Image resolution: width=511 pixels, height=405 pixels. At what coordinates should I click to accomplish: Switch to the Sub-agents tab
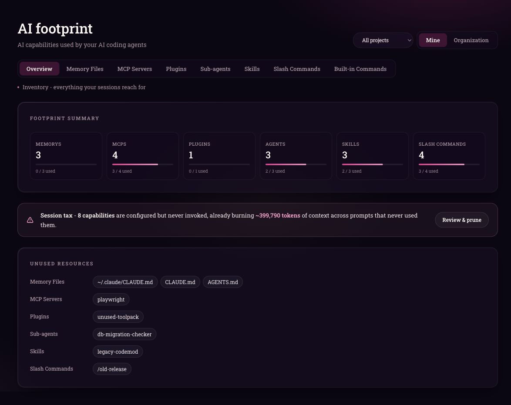coord(215,69)
